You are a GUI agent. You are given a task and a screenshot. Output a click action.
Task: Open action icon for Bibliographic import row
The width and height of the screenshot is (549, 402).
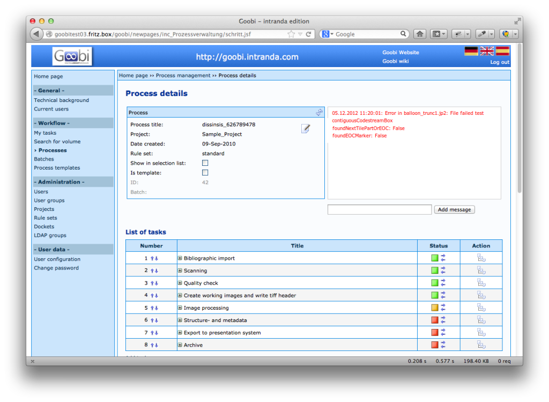point(481,258)
